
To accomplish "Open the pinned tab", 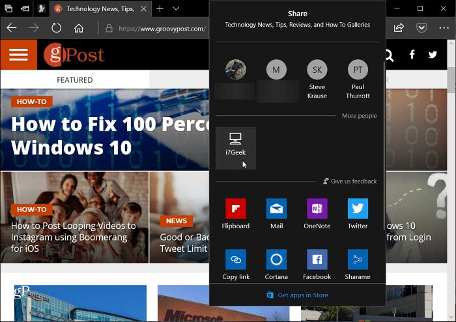I will tap(42, 8).
